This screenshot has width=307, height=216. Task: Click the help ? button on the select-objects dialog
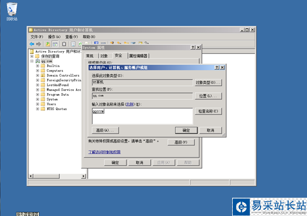(217, 68)
